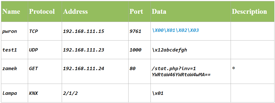Click the Name column header
Screen dimensions: 275x103
pyautogui.click(x=11, y=12)
